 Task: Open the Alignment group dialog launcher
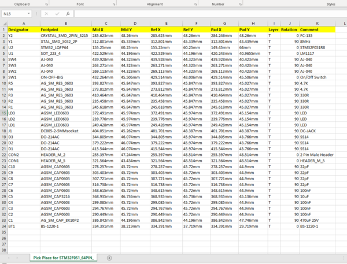[x=195, y=4]
